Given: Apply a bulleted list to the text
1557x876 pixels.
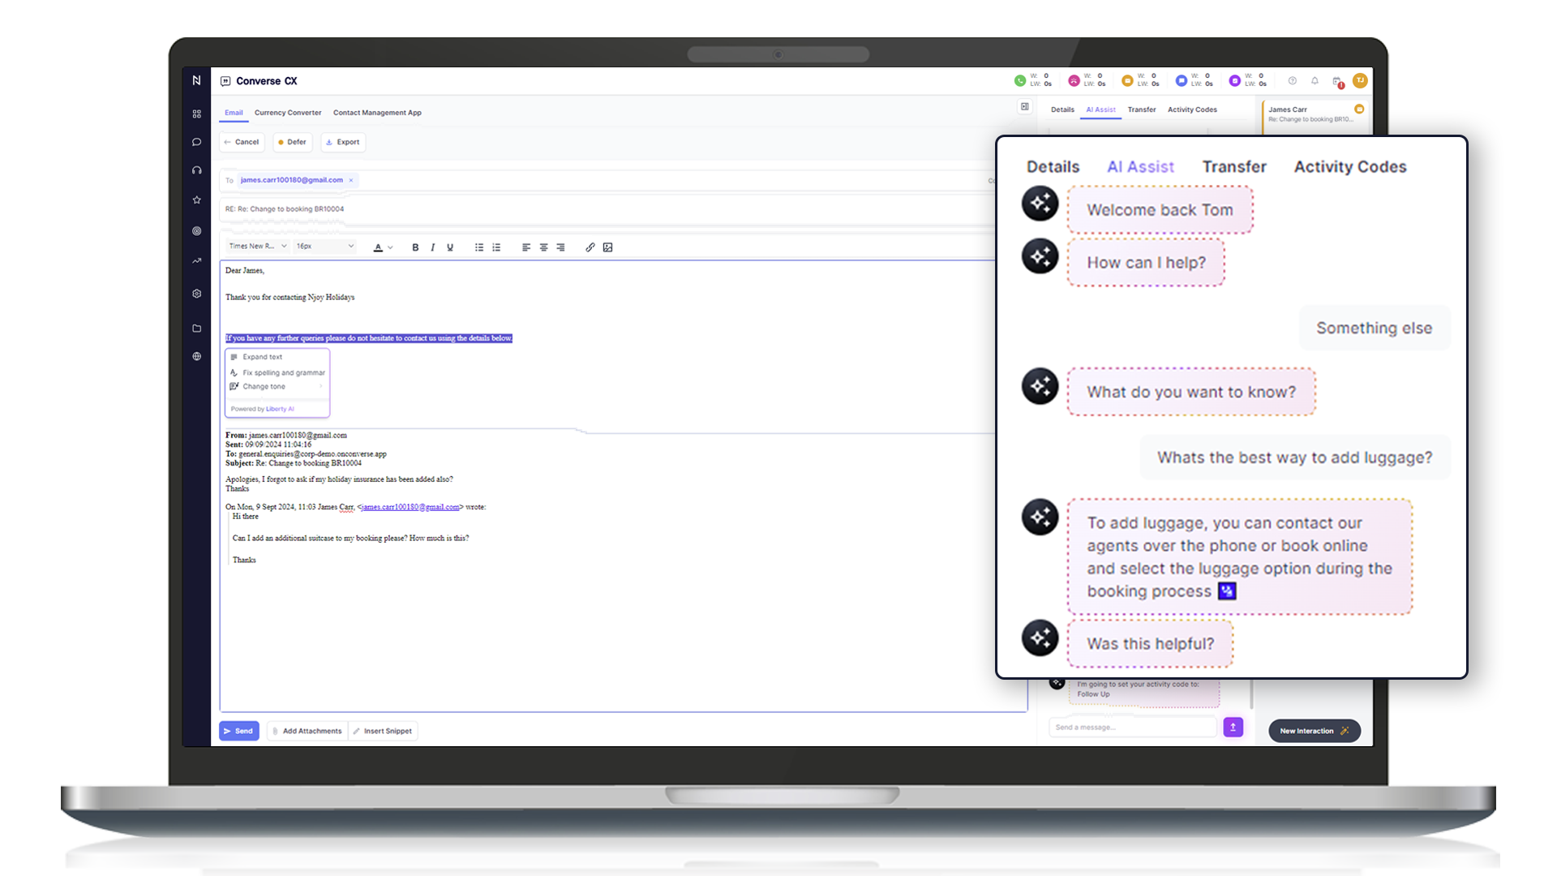Looking at the screenshot, I should pos(478,247).
